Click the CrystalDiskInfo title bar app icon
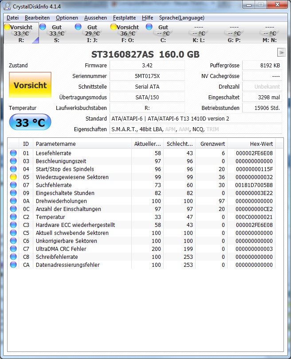This screenshot has height=359, width=291. click(x=8, y=6)
